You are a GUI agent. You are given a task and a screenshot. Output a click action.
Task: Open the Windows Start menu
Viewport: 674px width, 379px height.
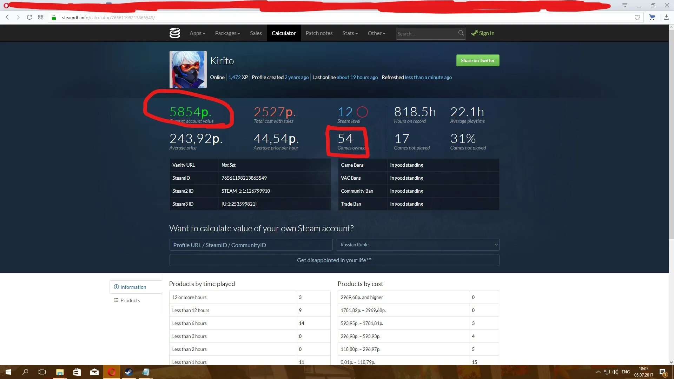(x=8, y=372)
